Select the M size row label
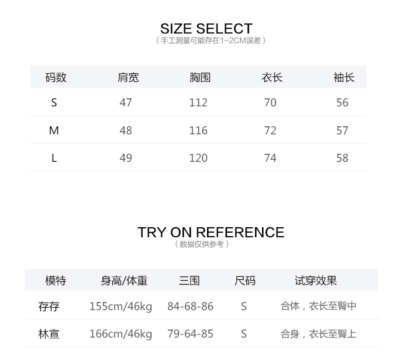395x363 pixels. pos(54,130)
